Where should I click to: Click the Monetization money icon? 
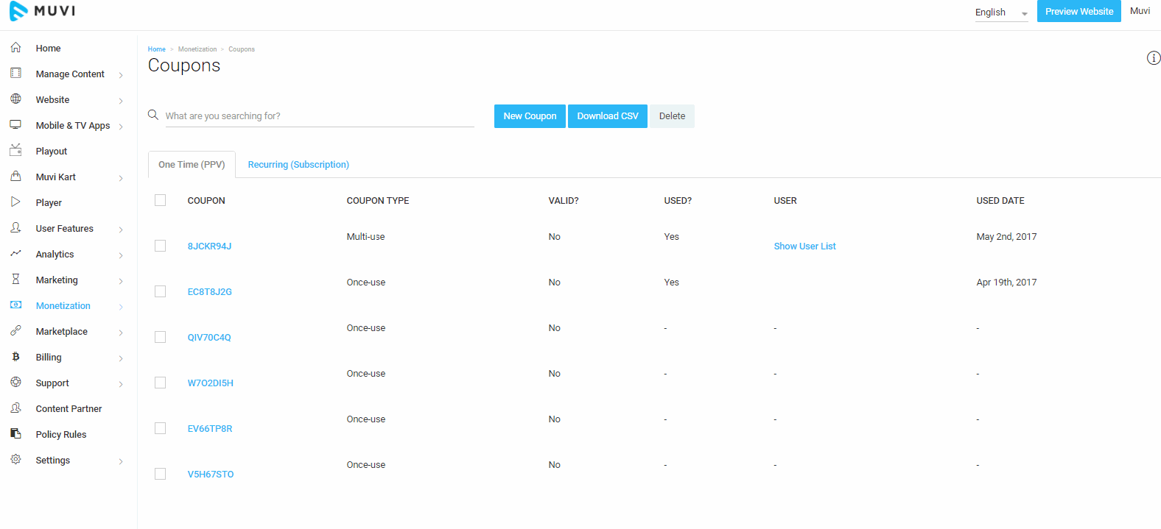click(15, 305)
